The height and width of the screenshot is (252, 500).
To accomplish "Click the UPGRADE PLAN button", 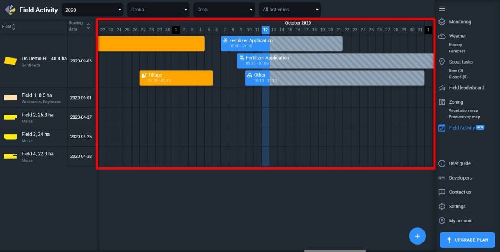I will [x=467, y=240].
